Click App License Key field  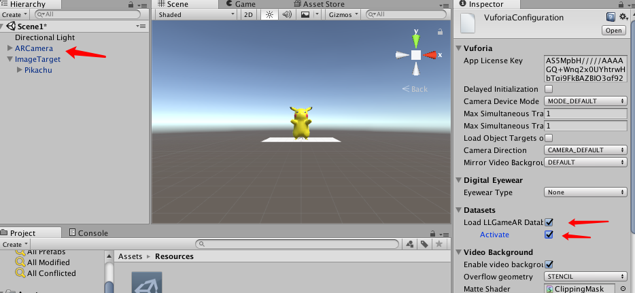[585, 69]
